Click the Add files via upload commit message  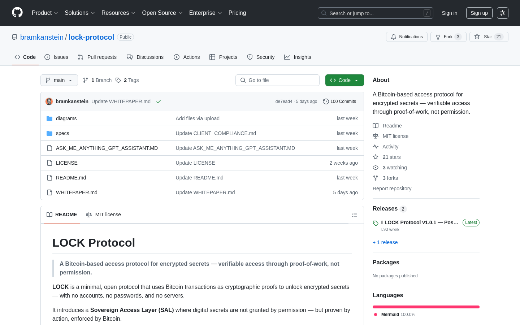coord(198,118)
